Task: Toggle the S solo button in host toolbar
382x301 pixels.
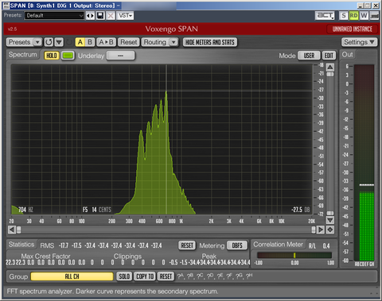Action: pyautogui.click(x=344, y=16)
